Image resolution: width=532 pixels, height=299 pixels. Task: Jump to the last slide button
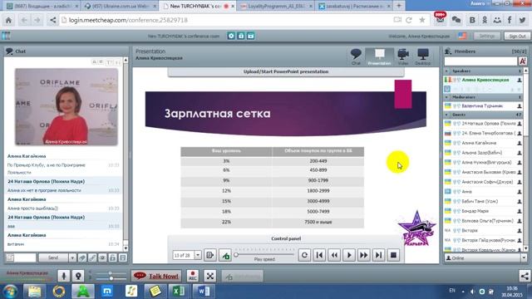(x=379, y=255)
